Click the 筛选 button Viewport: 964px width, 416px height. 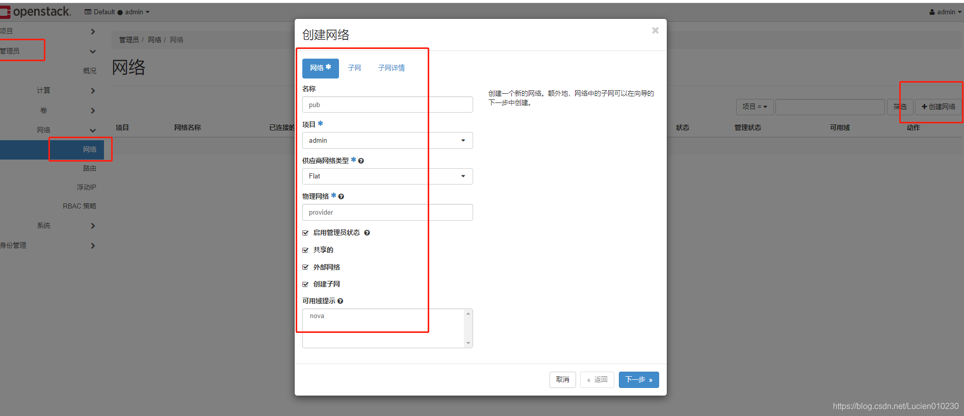pyautogui.click(x=900, y=107)
